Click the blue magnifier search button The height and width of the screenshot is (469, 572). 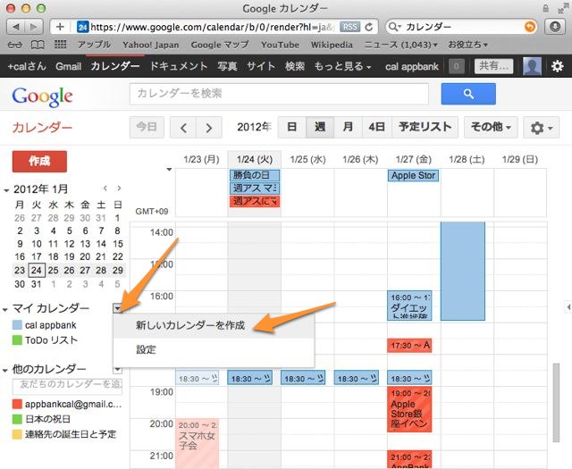click(468, 94)
